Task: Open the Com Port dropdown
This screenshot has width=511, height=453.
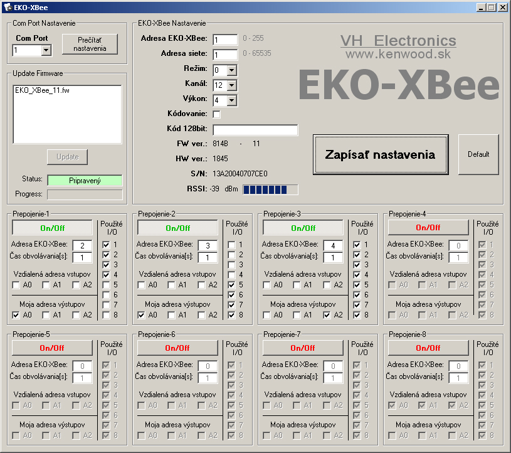Action: pos(46,50)
